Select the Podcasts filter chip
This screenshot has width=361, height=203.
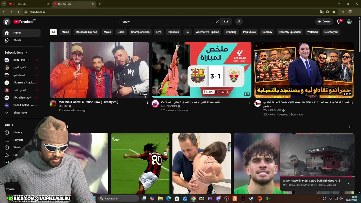pyautogui.click(x=173, y=32)
